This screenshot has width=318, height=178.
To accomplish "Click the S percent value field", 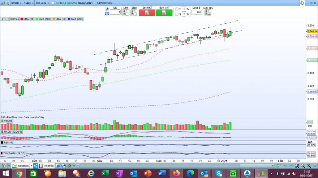I will (x=184, y=14).
